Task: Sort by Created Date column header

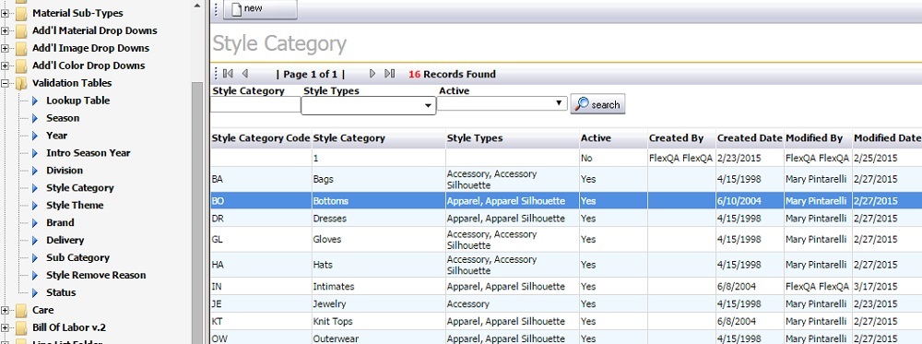Action: [x=750, y=138]
